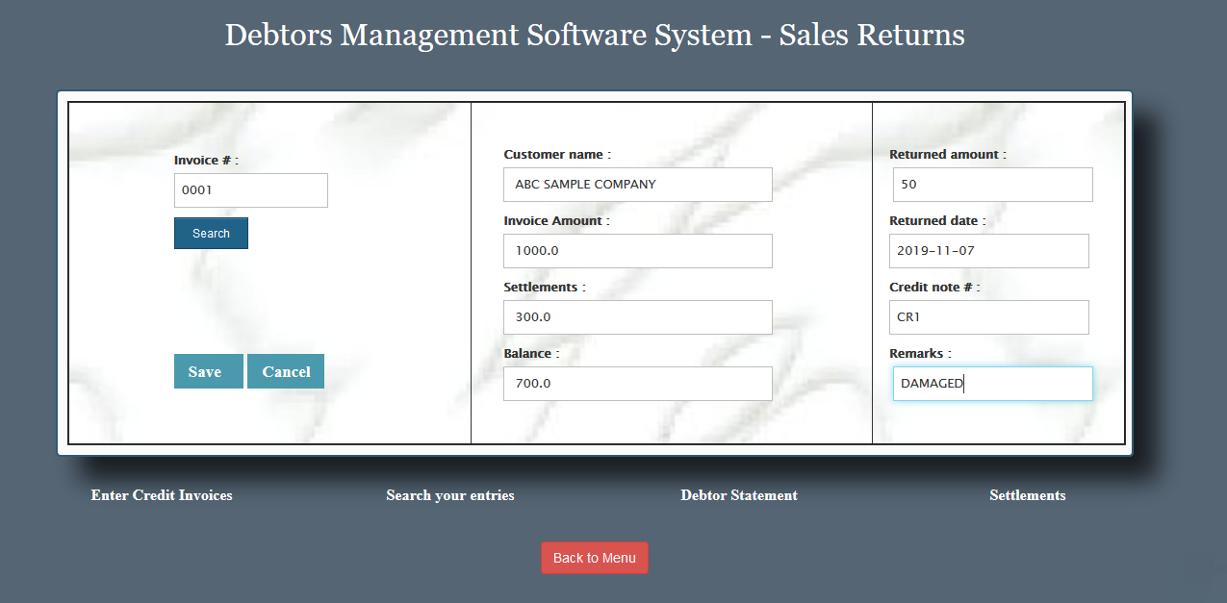This screenshot has width=1227, height=603.
Task: Click the Balance label
Action: tap(531, 354)
